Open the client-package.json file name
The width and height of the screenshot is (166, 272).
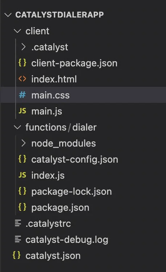[x=74, y=63]
